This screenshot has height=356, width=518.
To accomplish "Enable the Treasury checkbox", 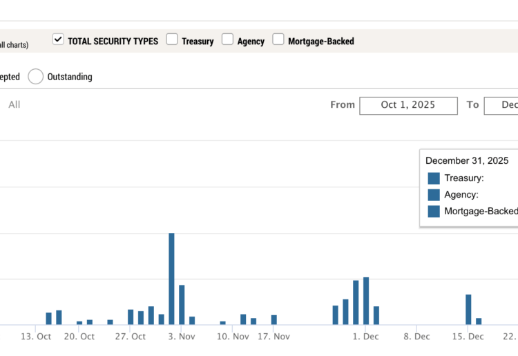I will click(x=172, y=40).
